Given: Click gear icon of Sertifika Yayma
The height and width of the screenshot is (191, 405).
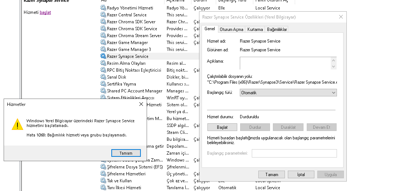Looking at the screenshot, I should coord(103,84).
